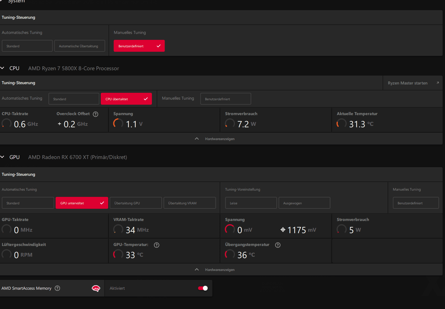Image resolution: width=445 pixels, height=309 pixels.
Task: Collapse the System section chevron
Action: (1, 1)
